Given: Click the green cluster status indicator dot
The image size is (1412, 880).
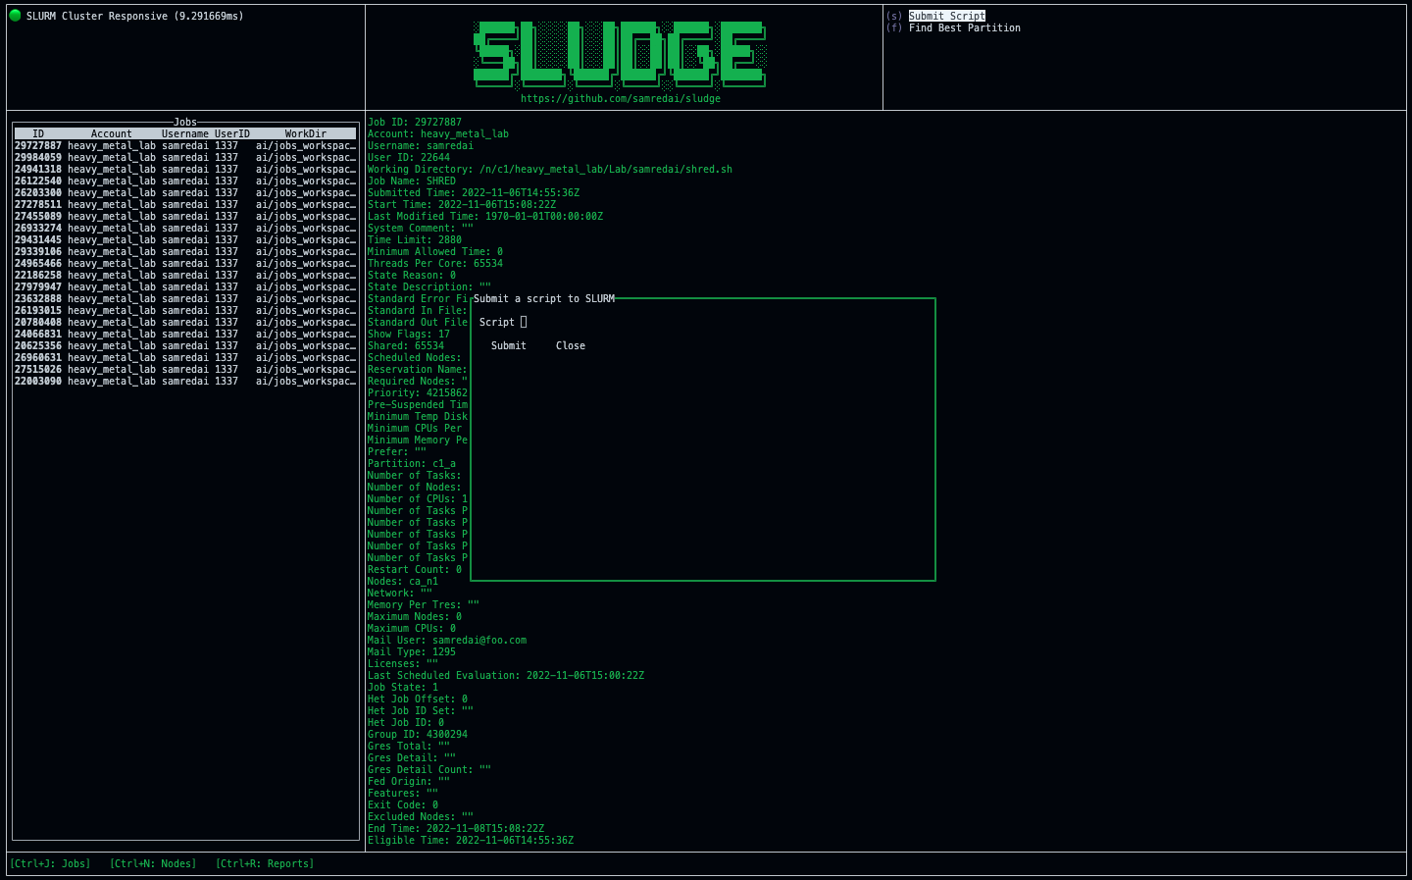Looking at the screenshot, I should (15, 16).
